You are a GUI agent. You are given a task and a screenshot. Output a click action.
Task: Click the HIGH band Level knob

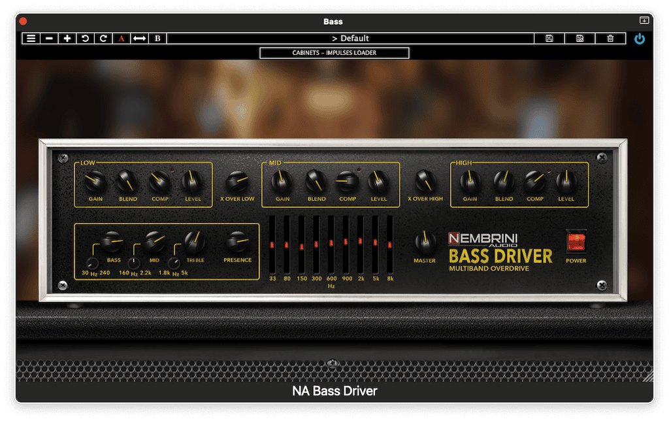click(566, 182)
